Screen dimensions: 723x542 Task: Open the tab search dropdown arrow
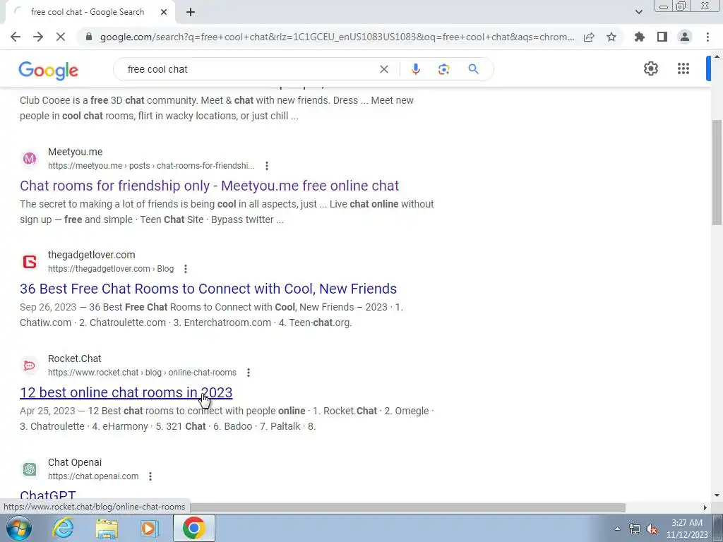coord(638,12)
